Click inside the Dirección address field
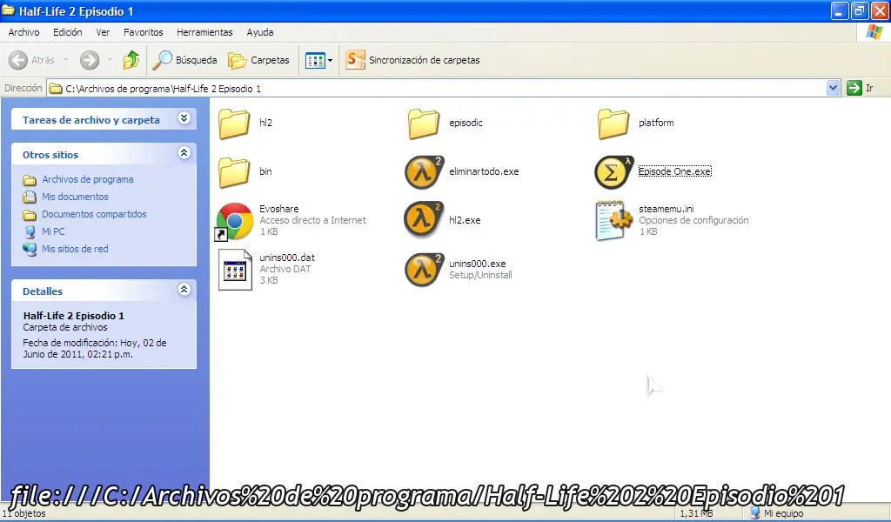This screenshot has height=522, width=891. click(435, 88)
